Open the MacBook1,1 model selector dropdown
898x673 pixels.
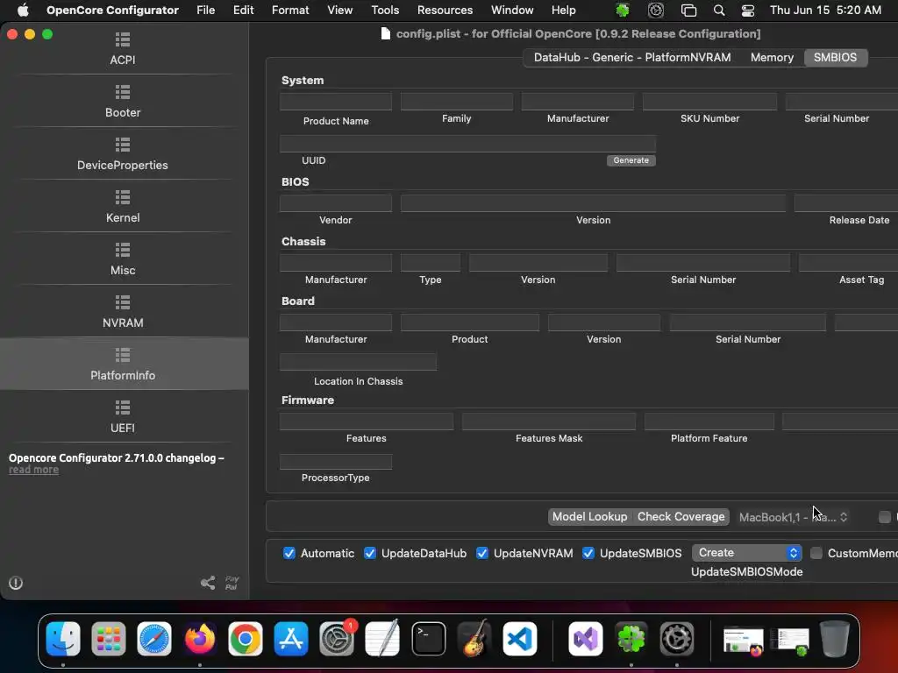(x=793, y=517)
